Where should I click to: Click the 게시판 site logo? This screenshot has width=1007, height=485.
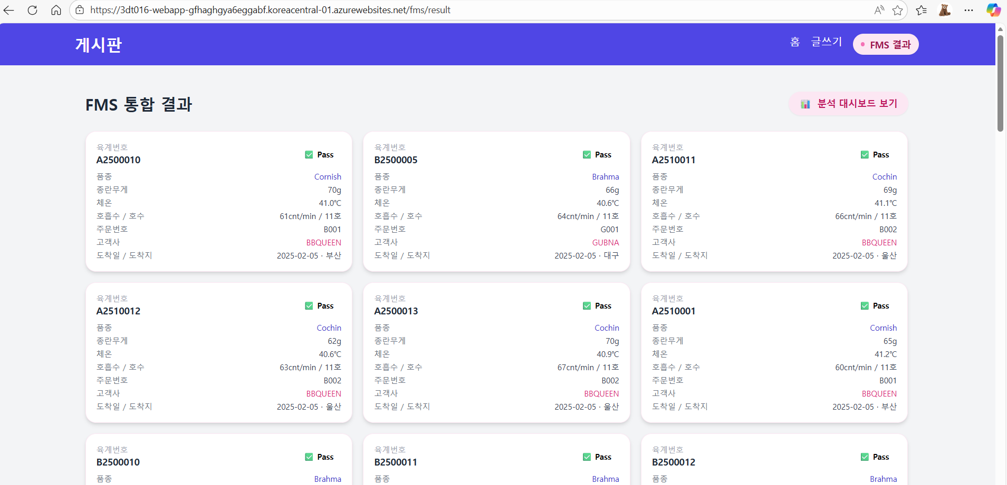pyautogui.click(x=99, y=45)
